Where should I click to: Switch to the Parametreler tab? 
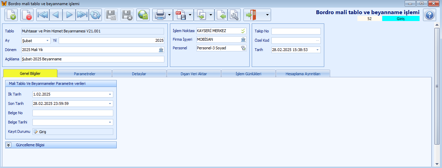tap(85, 74)
